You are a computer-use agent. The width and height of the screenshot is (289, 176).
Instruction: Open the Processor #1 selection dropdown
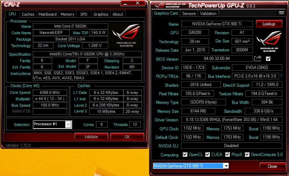69,125
